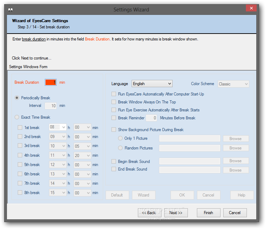
Task: Enable Run Eye Exercise Automatically After Break Starts
Action: click(x=114, y=110)
